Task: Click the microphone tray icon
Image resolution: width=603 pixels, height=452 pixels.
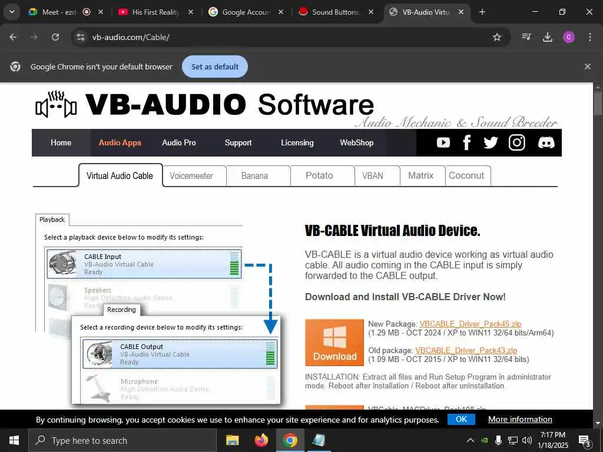Action: pos(498,440)
